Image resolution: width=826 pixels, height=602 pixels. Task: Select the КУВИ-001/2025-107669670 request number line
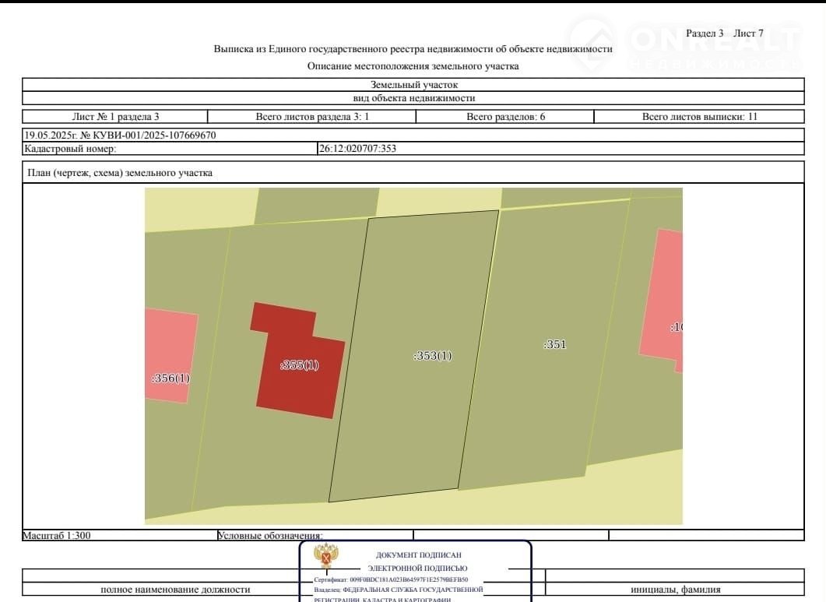121,135
